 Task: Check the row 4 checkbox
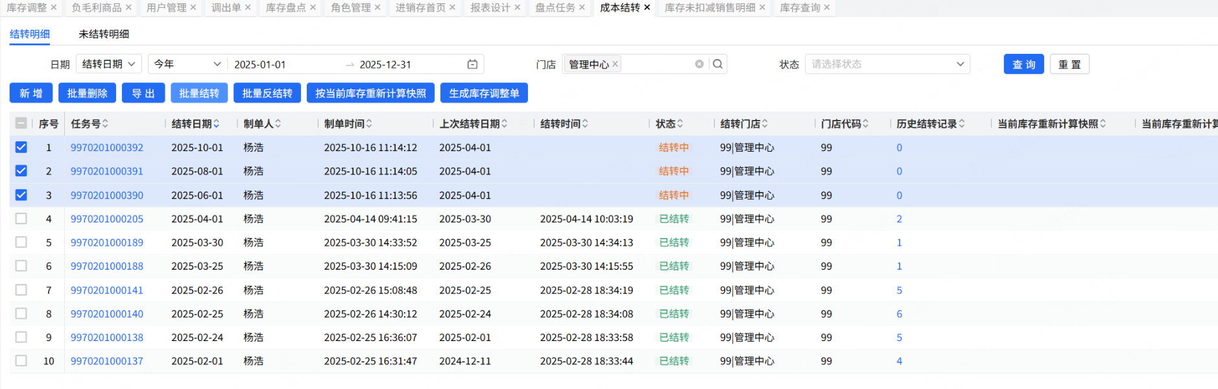(21, 218)
